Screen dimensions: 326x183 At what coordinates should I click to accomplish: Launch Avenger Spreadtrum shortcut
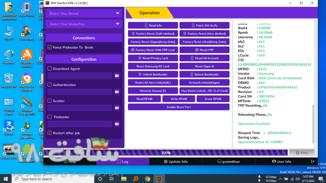pyautogui.click(x=27, y=130)
